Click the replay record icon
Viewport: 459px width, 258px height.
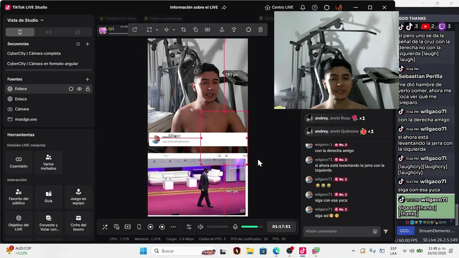(x=162, y=227)
